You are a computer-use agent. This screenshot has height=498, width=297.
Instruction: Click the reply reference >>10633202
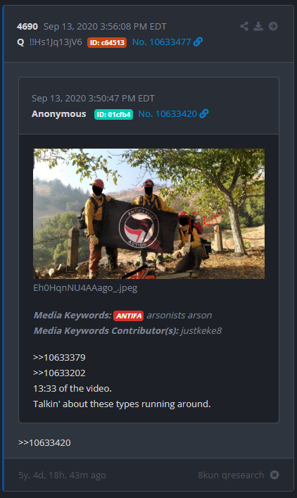pos(59,373)
